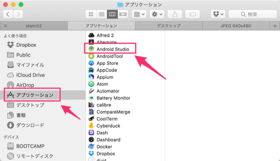The height and width of the screenshot is (161, 280).
Task: Open the gear action menu
Action: (157, 14)
